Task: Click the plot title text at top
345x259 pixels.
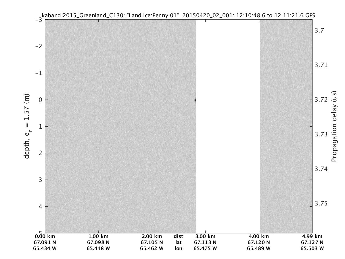Action: pyautogui.click(x=178, y=16)
